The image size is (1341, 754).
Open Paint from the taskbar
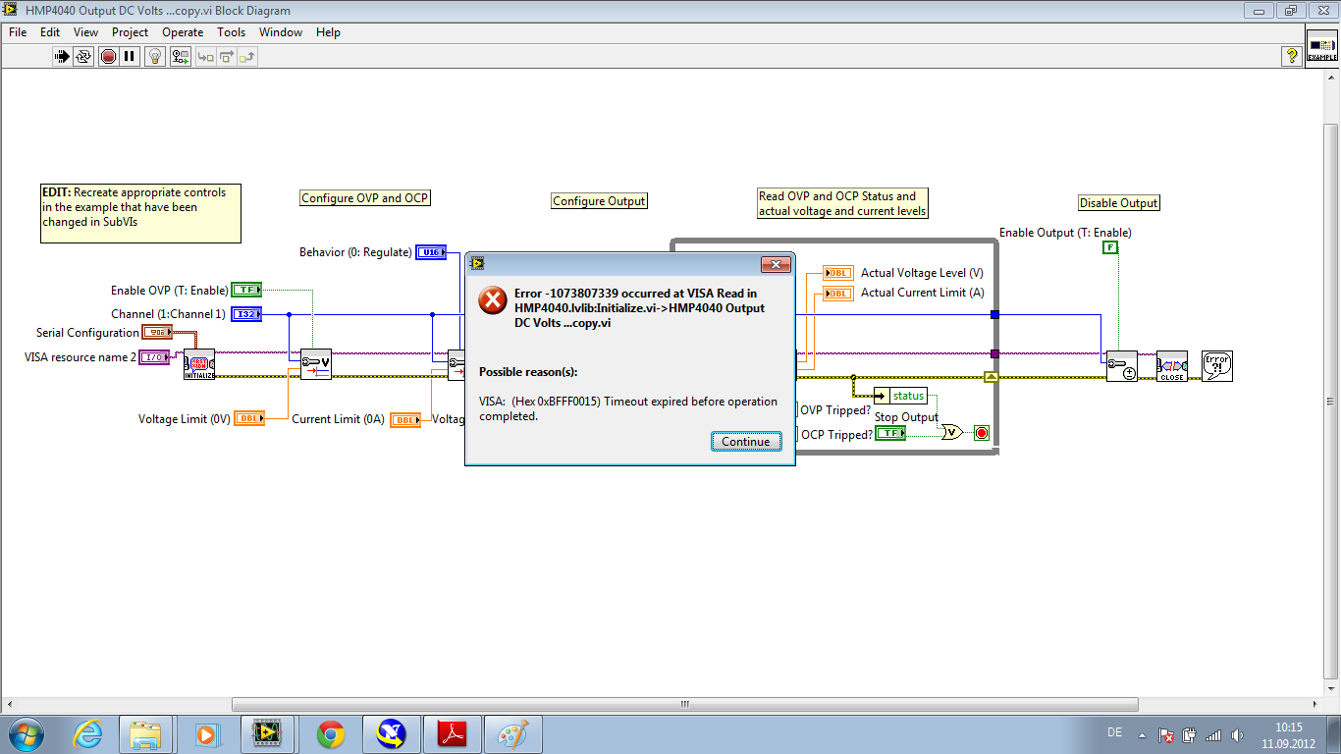[x=513, y=733]
